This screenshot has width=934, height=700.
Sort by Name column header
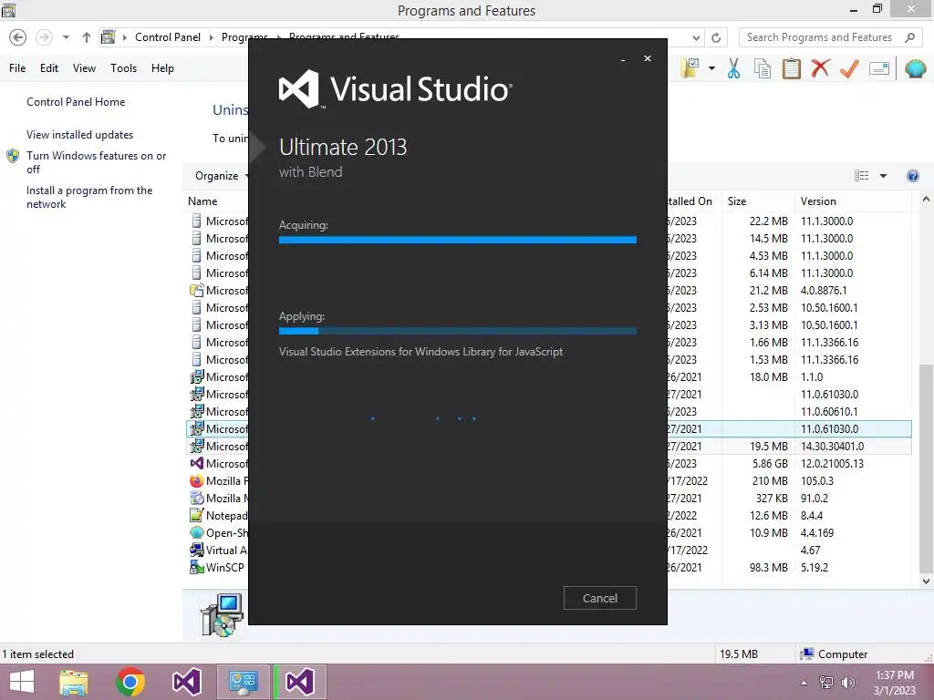(x=202, y=201)
